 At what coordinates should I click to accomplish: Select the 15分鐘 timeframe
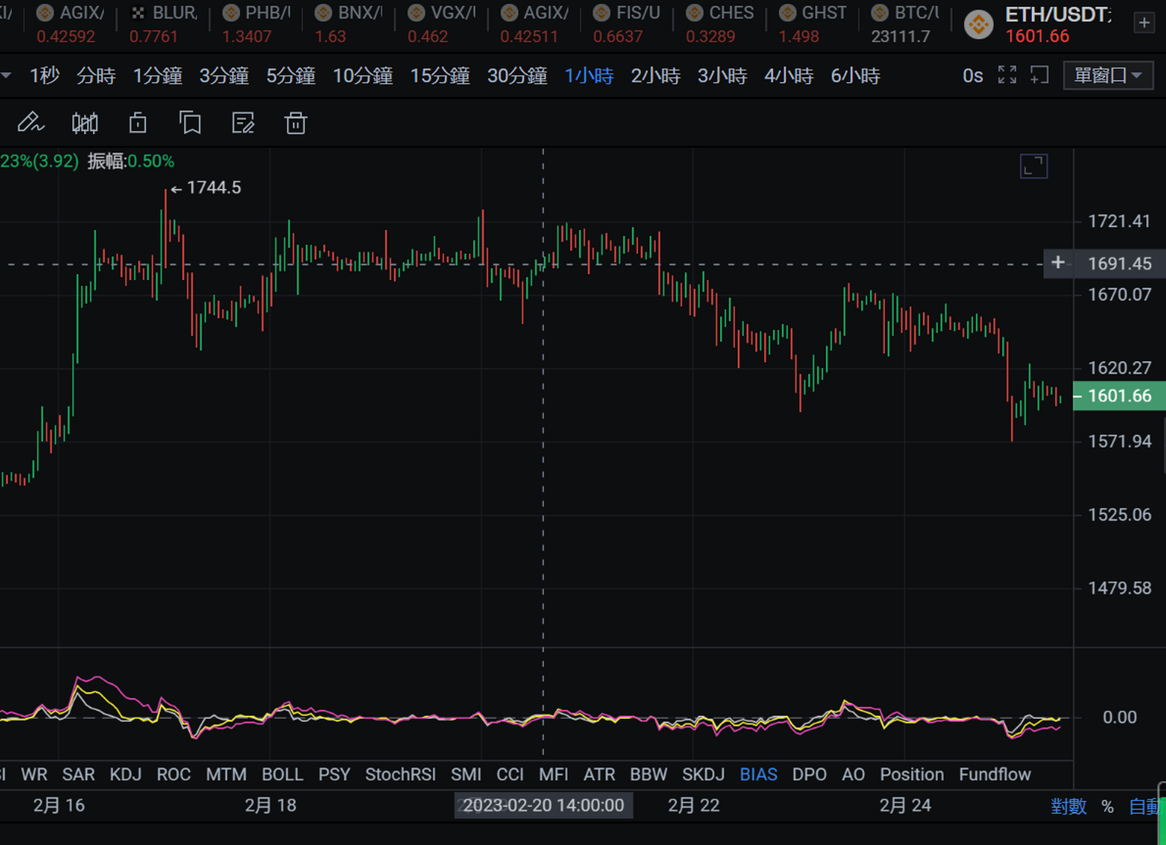coord(439,76)
